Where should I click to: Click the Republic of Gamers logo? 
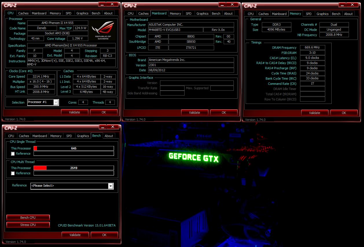point(103,30)
